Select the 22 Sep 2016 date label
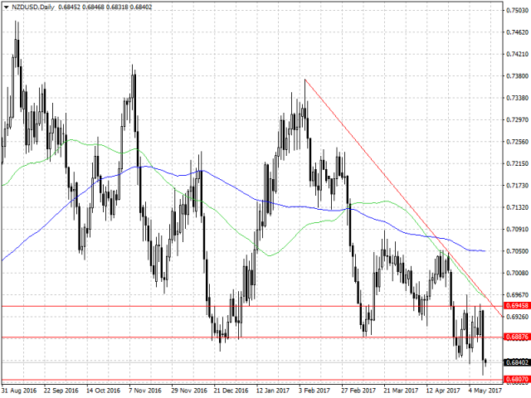Screen dimensions: 531x398 click(x=61, y=391)
